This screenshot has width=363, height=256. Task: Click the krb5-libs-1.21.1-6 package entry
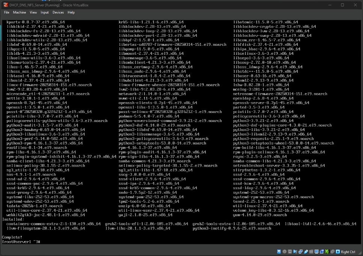click(151, 22)
